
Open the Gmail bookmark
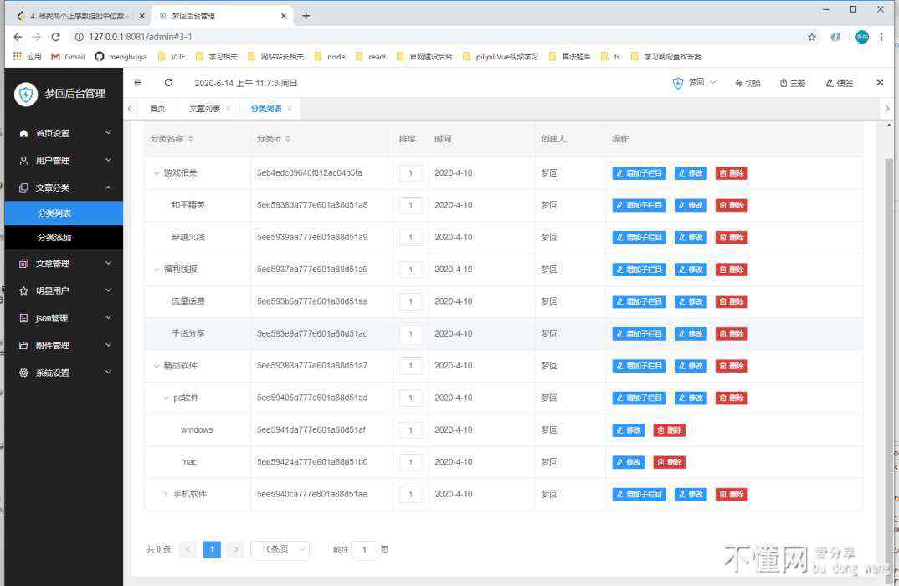[x=69, y=56]
